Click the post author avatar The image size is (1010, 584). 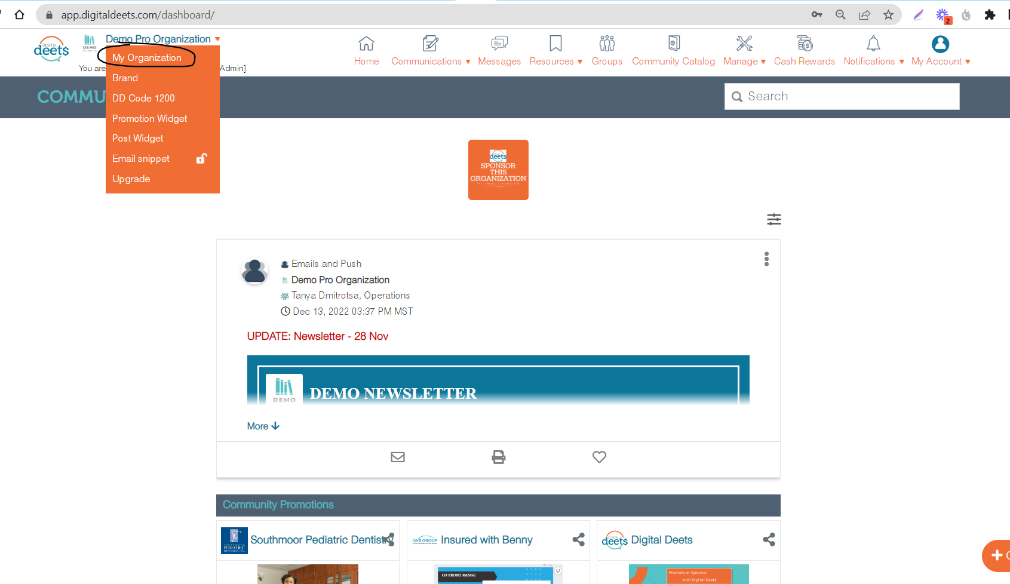click(x=254, y=271)
